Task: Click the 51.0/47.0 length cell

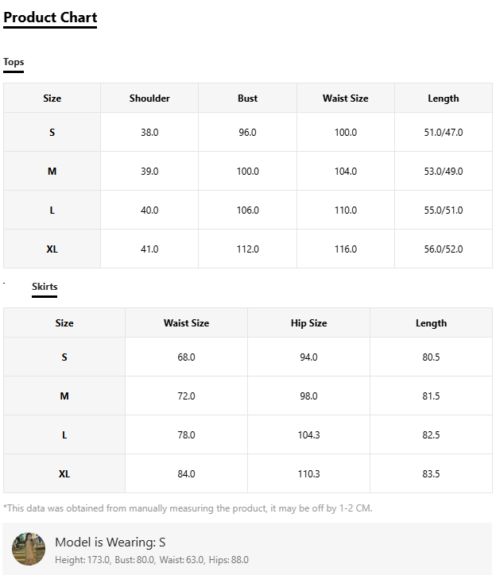Action: [x=444, y=133]
